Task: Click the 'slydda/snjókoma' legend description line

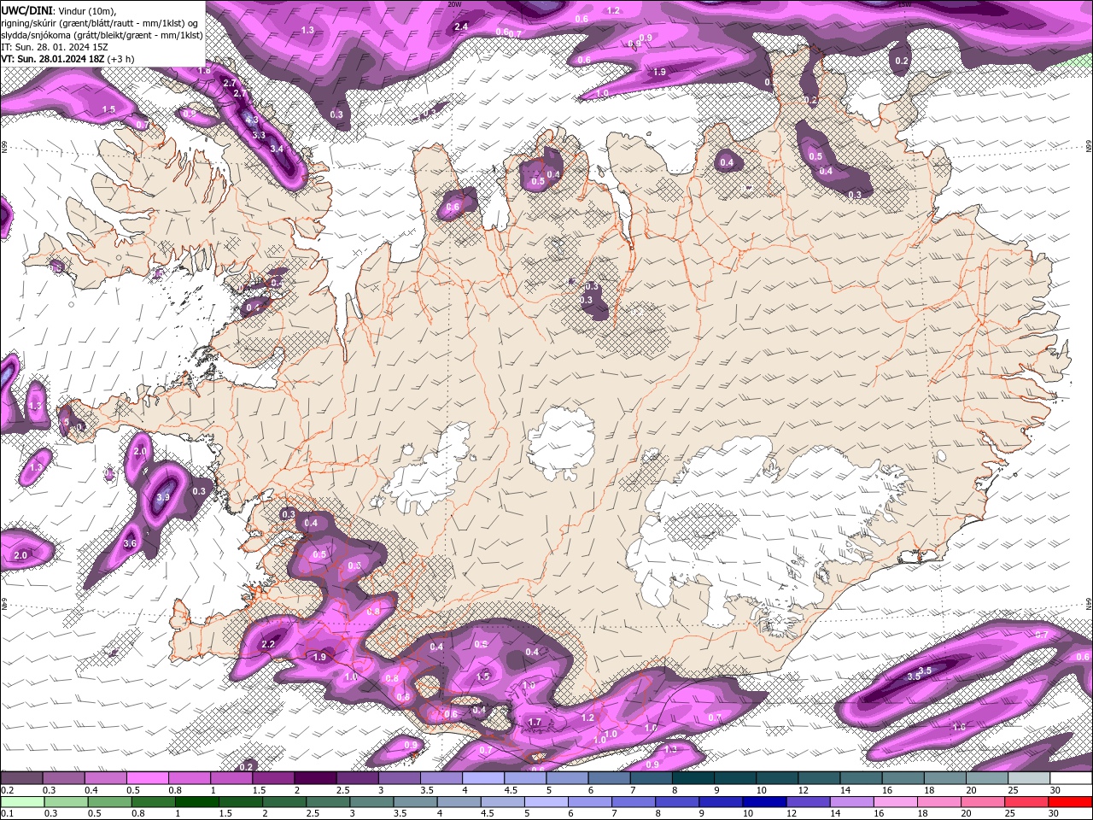Action: tap(102, 35)
